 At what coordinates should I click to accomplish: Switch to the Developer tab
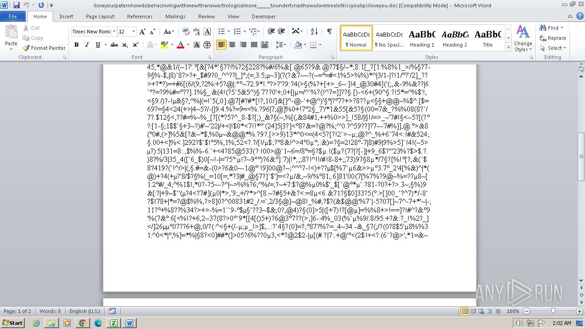264,16
